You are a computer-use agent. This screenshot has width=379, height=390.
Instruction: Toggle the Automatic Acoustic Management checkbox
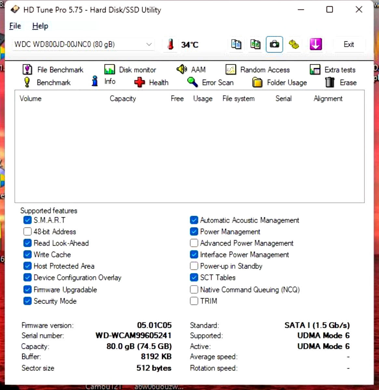coord(194,220)
